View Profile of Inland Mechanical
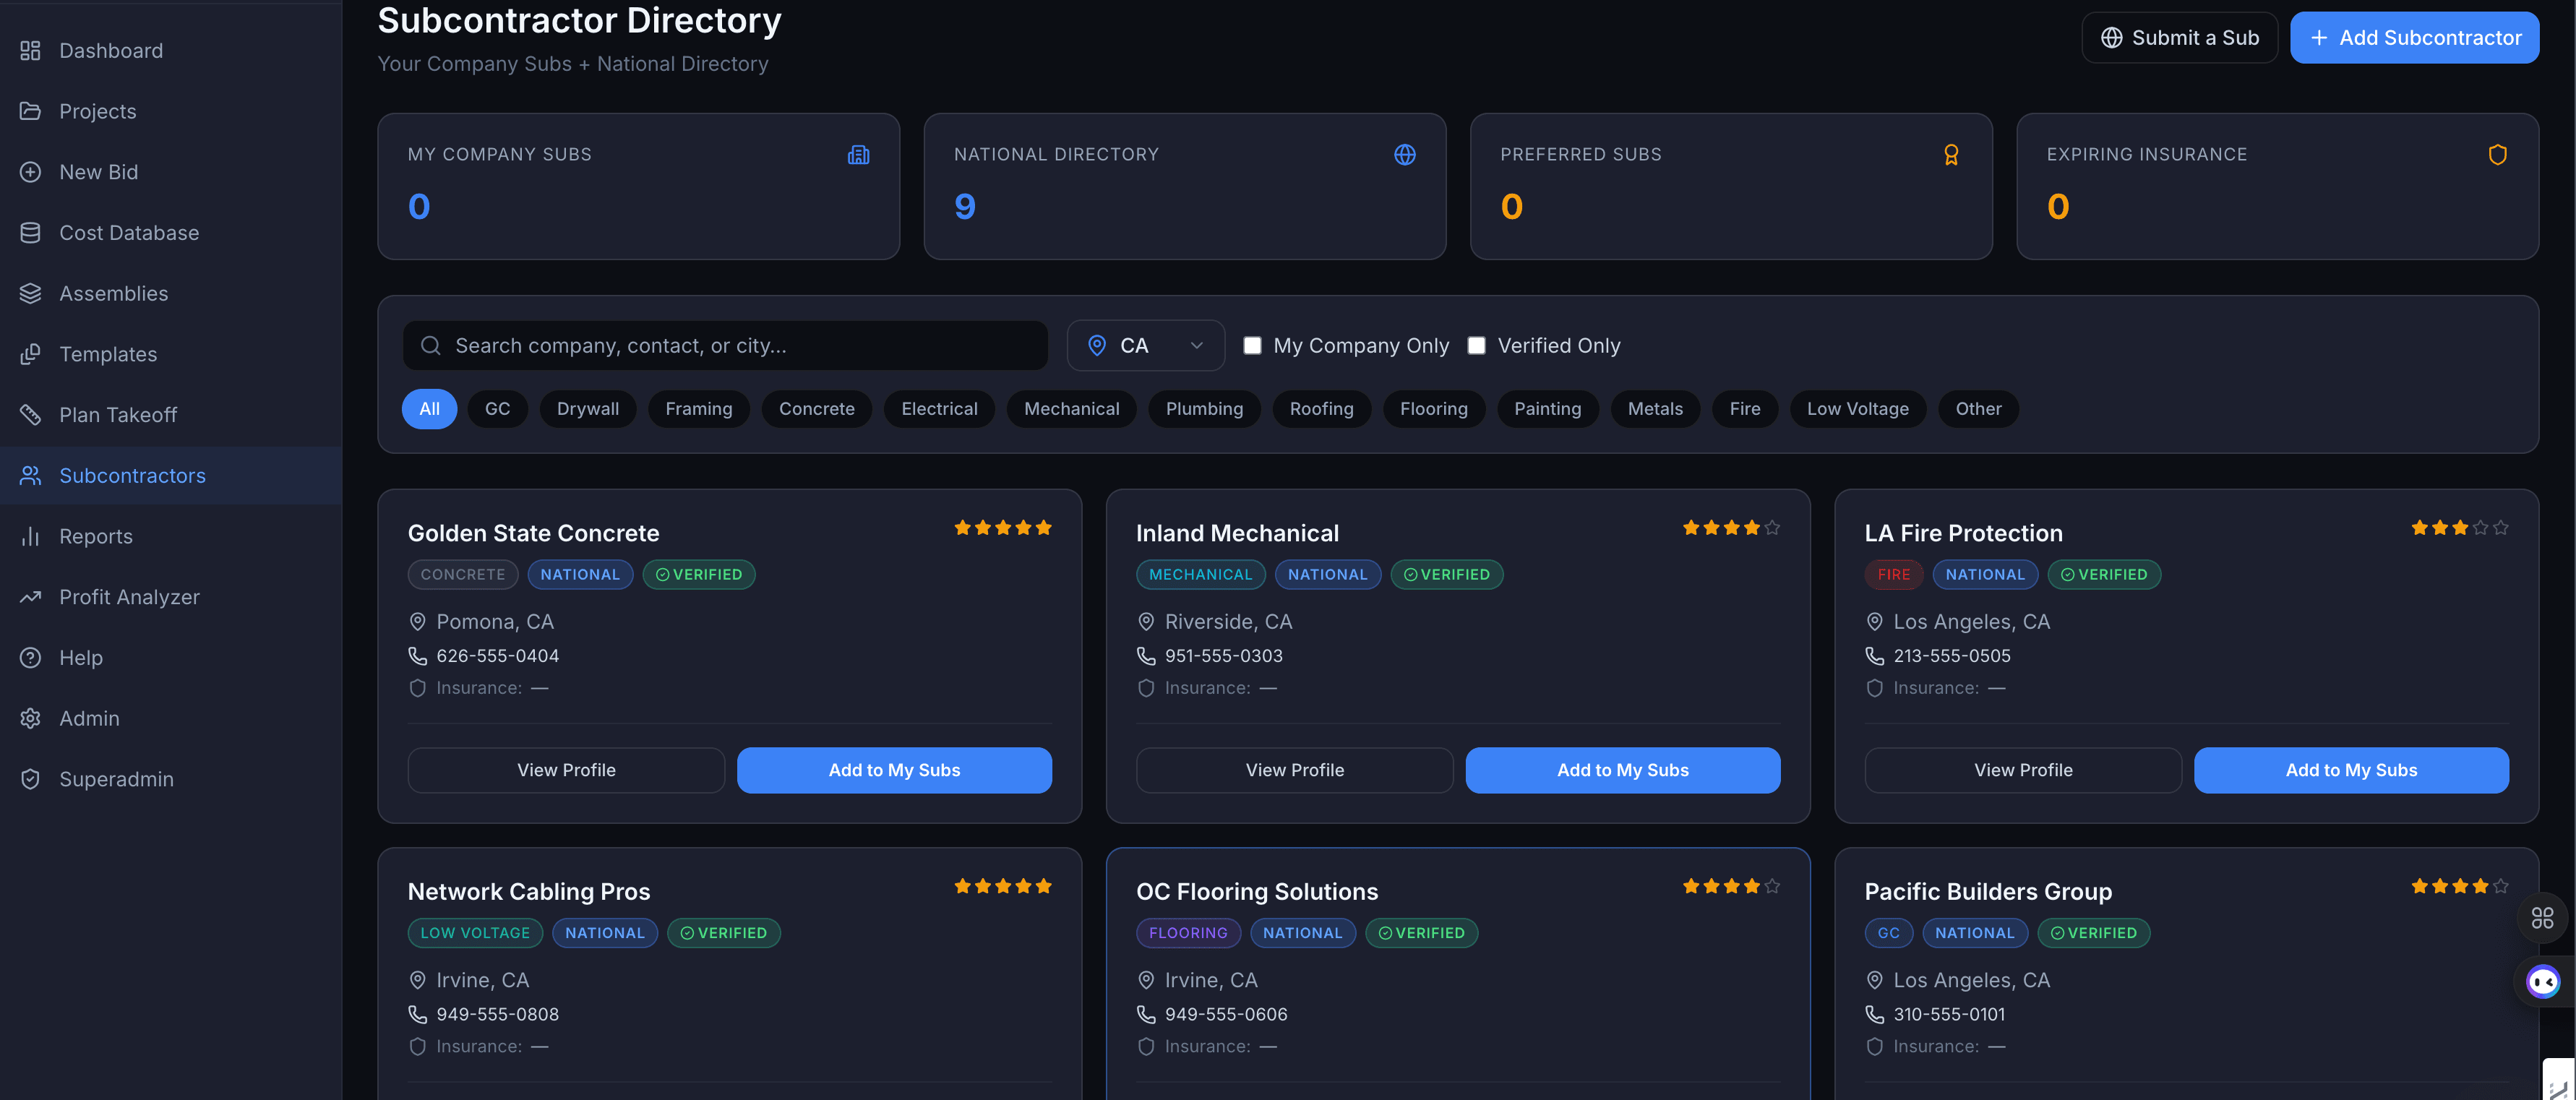Viewport: 2576px width, 1100px height. [x=1294, y=770]
